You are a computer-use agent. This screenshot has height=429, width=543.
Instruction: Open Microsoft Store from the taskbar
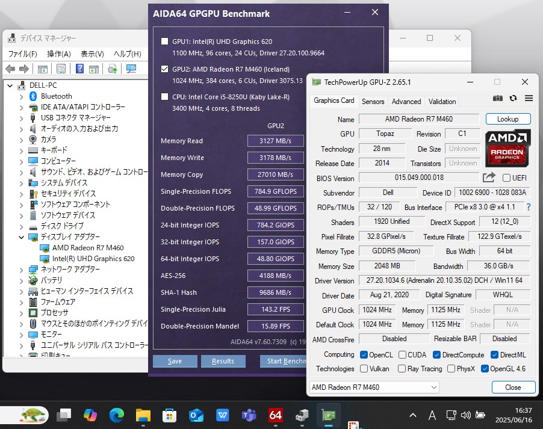pyautogui.click(x=169, y=415)
